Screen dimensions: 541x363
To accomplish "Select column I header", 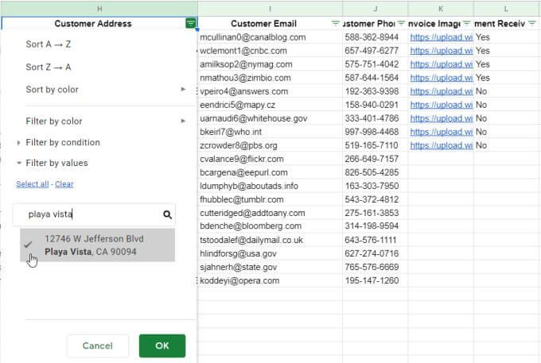I will click(270, 9).
